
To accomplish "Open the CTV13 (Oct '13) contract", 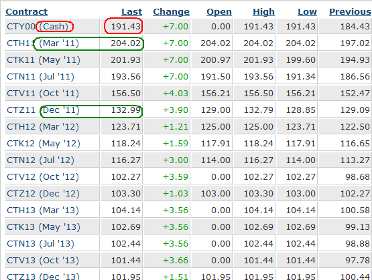I will (43, 261).
